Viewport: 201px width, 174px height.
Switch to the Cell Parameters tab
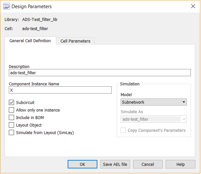[x=75, y=41]
